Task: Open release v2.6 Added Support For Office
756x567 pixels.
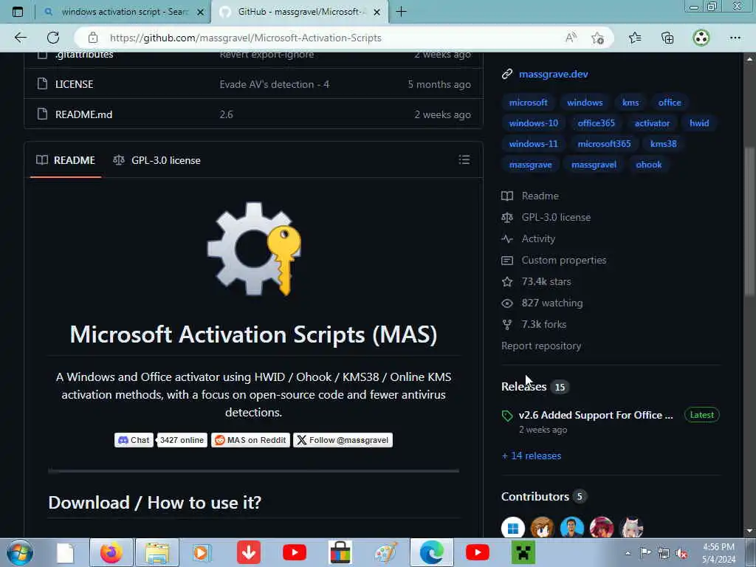Action: (x=596, y=415)
